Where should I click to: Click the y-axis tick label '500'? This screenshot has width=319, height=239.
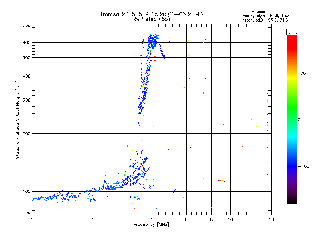pyautogui.click(x=26, y=58)
